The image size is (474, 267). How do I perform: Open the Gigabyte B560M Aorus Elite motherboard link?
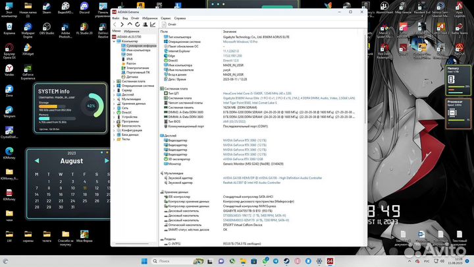[289, 98]
